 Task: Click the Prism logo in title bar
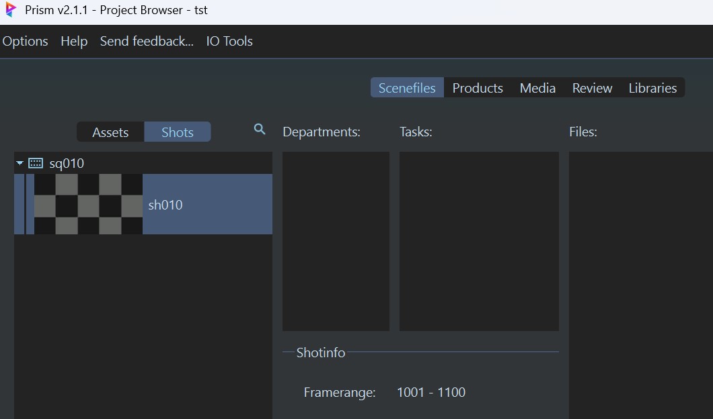11,11
